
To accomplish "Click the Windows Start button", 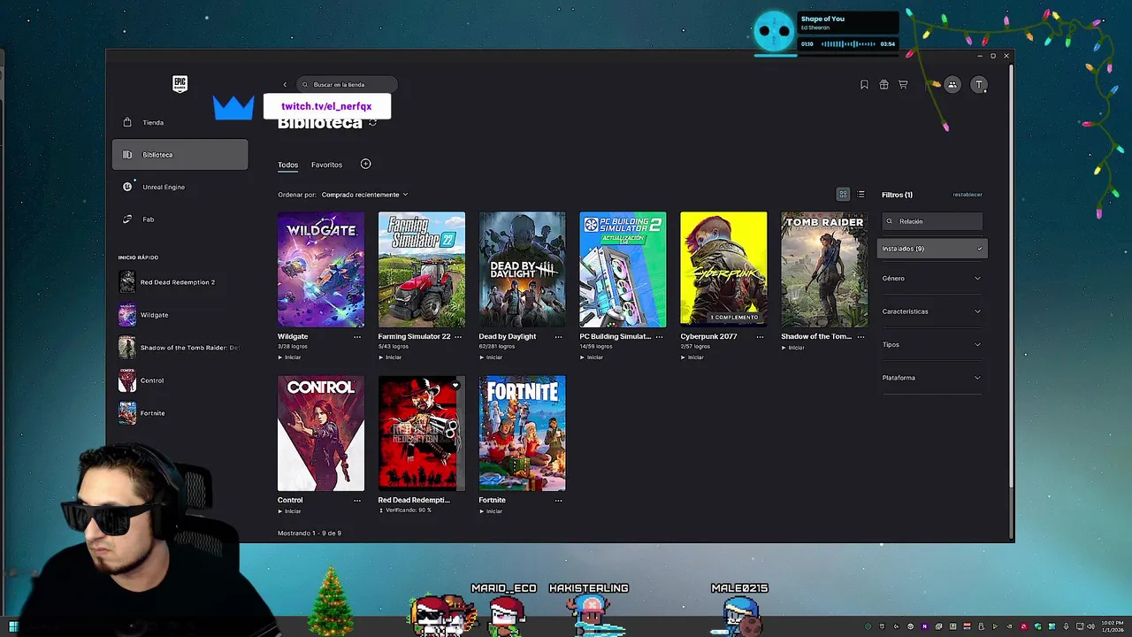I will [x=13, y=626].
